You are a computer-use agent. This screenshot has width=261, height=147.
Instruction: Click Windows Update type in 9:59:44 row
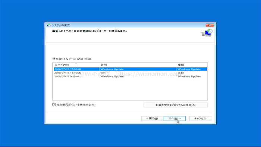pyautogui.click(x=189, y=76)
